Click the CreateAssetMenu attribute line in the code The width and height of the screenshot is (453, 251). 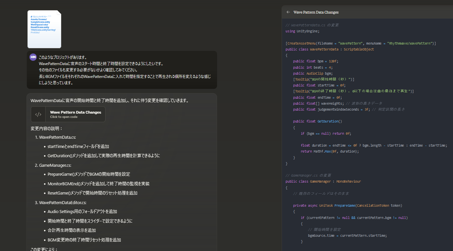pyautogui.click(x=357, y=43)
